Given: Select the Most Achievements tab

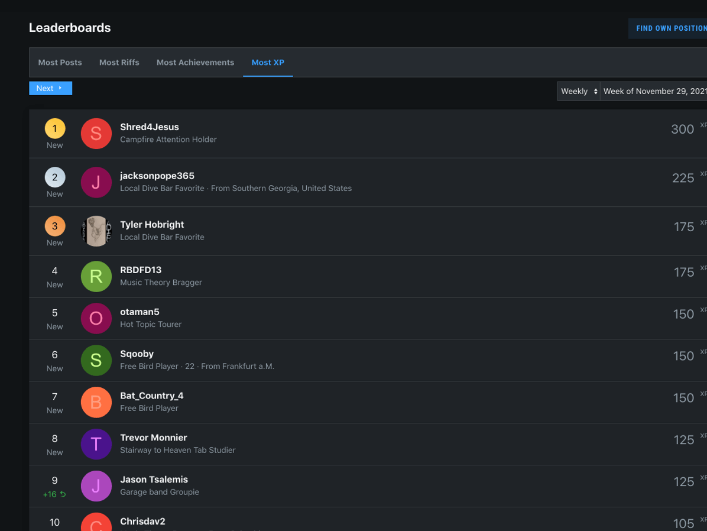Looking at the screenshot, I should [195, 62].
